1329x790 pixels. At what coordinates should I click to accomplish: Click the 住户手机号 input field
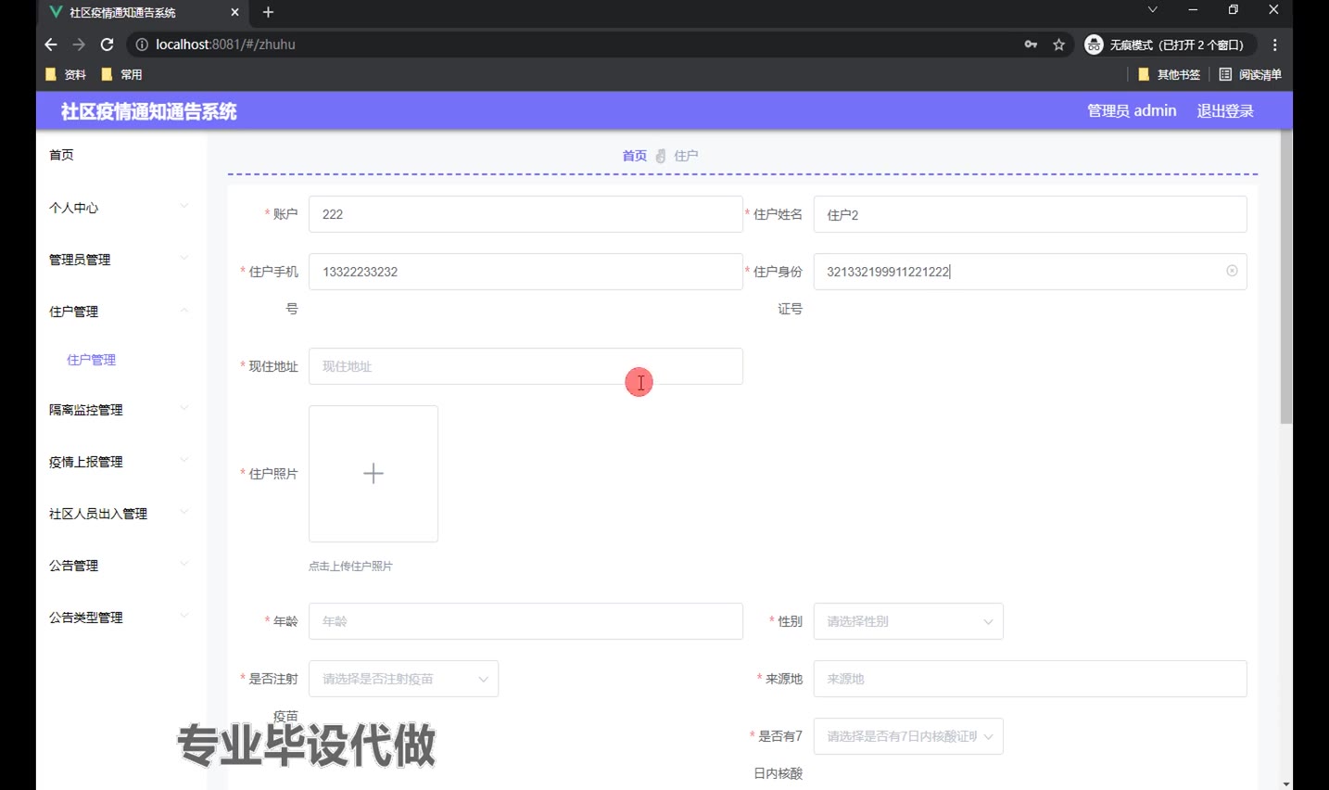click(x=525, y=272)
